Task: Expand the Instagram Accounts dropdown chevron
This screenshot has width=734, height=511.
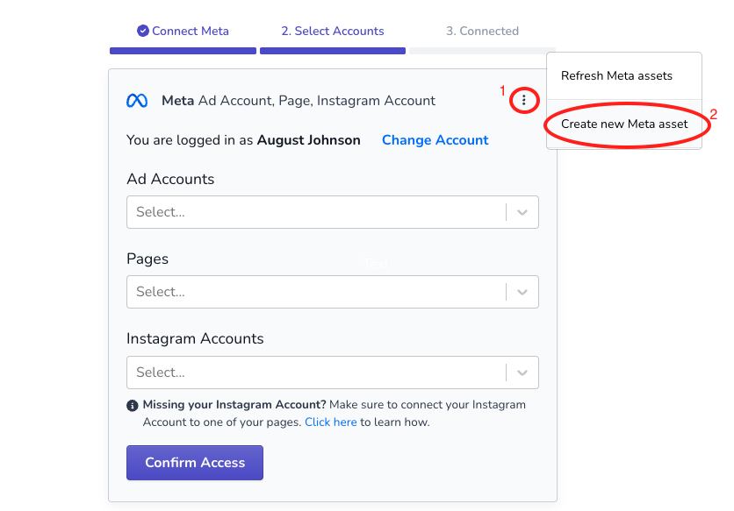Action: (522, 373)
